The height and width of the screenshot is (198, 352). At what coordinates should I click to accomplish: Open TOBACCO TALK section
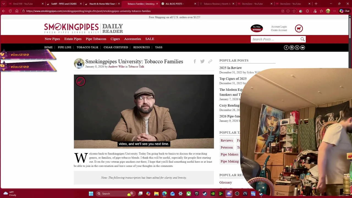click(x=87, y=47)
